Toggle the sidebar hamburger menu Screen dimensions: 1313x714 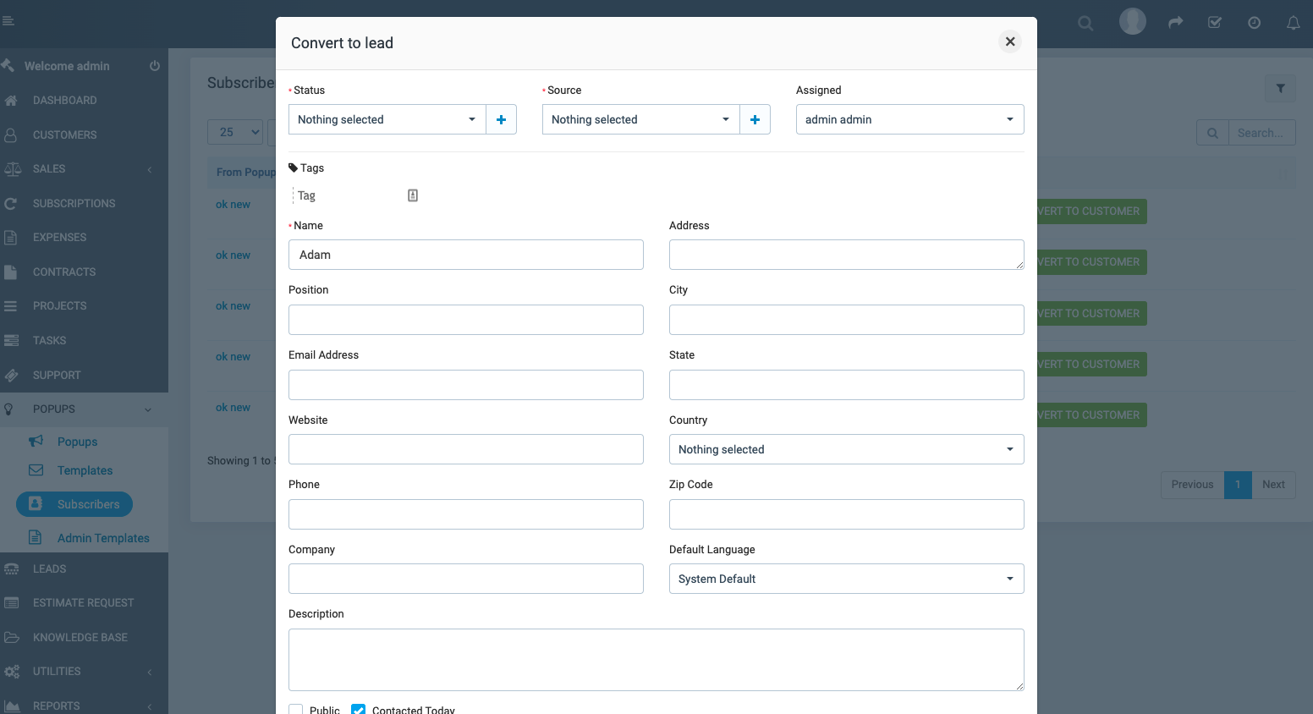pos(8,21)
